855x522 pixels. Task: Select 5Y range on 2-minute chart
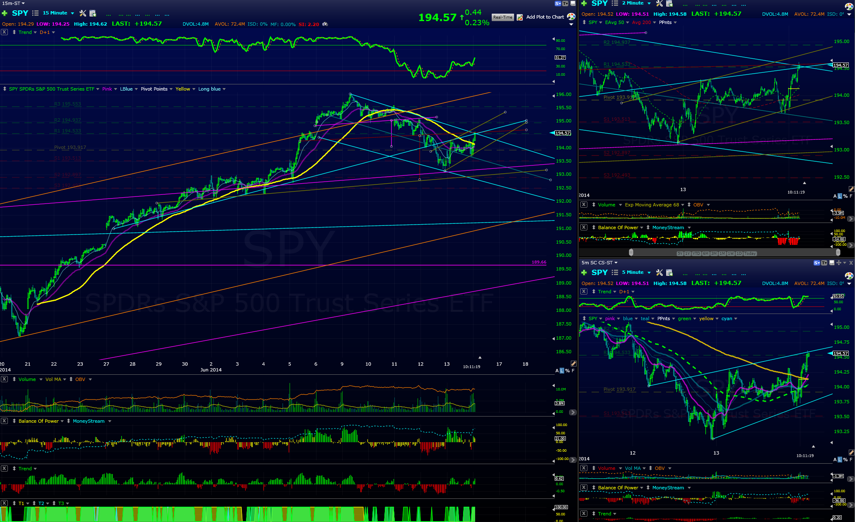[x=680, y=254]
